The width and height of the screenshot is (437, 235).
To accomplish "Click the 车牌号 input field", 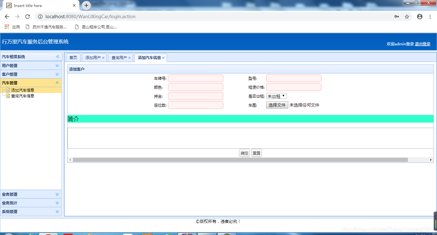I will tap(195, 78).
